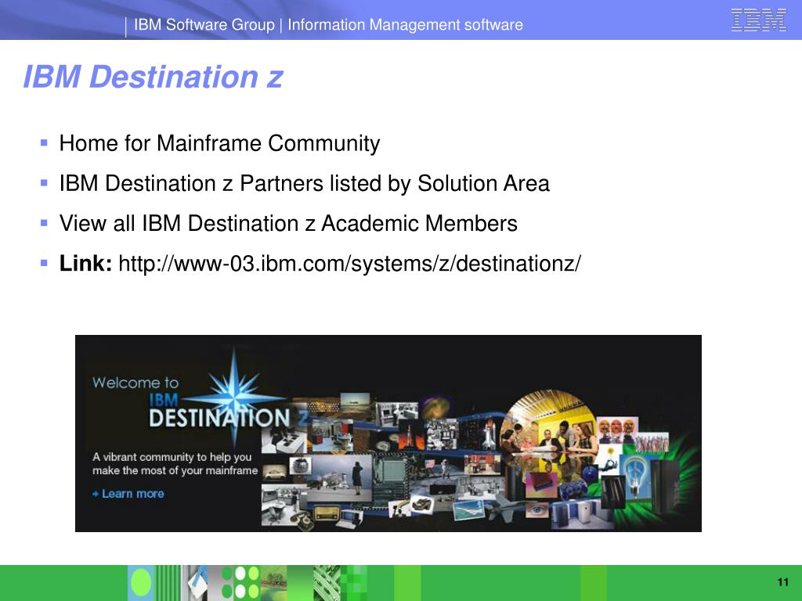Click 'IBM Software Group' header text

204,24
